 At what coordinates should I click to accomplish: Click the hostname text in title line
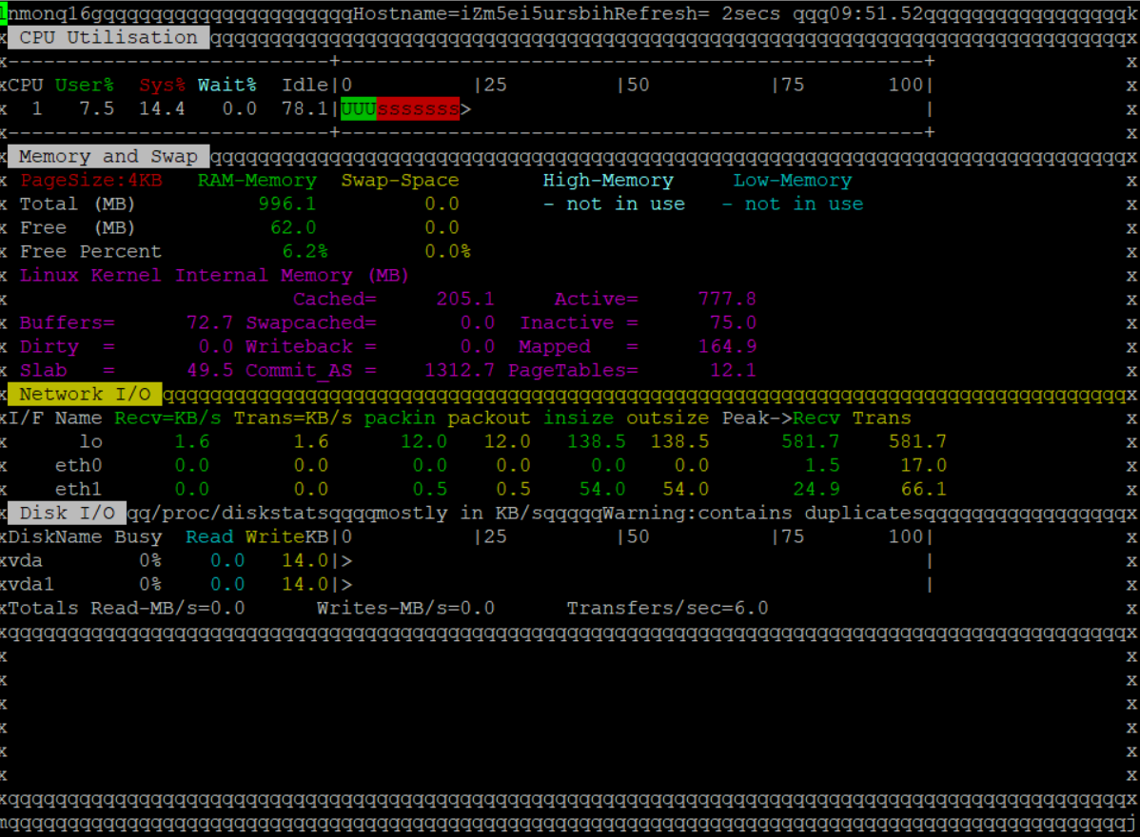click(493, 14)
